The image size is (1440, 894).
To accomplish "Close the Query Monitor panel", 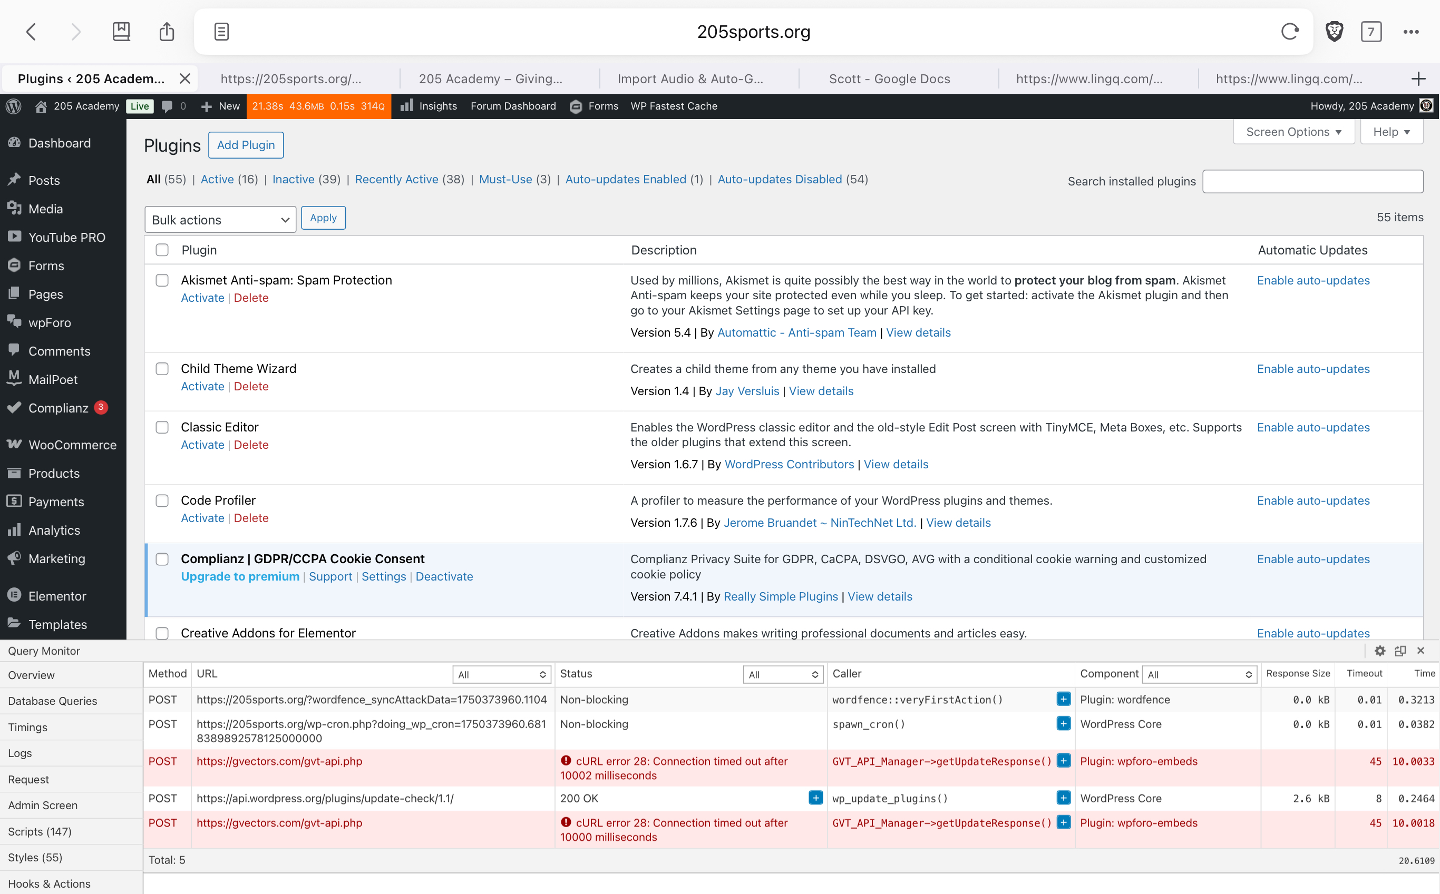I will 1420,651.
